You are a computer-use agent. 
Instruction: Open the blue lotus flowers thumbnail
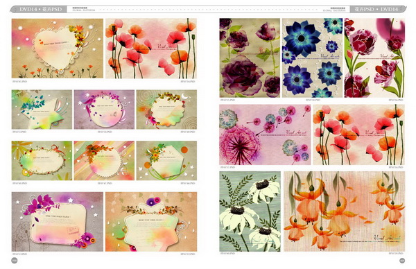tap(312, 58)
